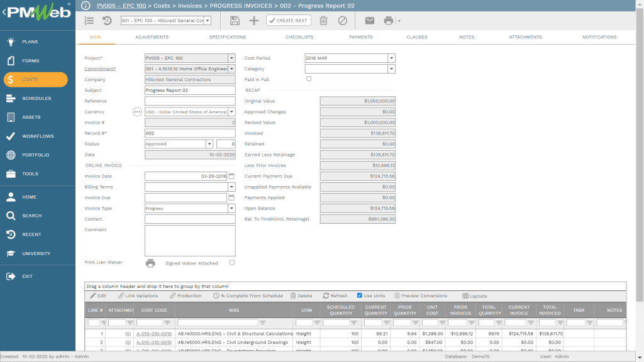Expand the Commitment dropdown
This screenshot has height=362, width=644.
(231, 69)
